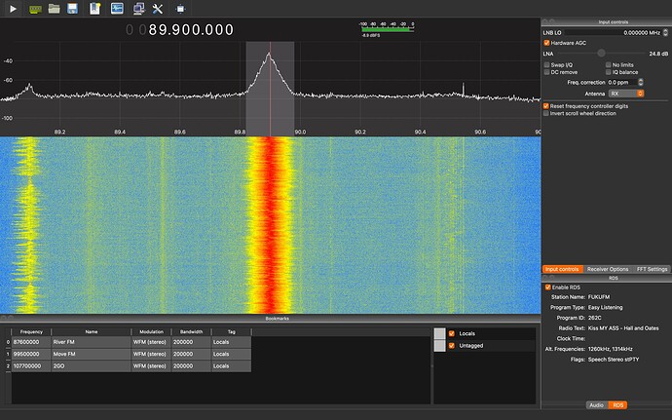
Task: Open the I/O device configuration icon
Action: (35, 9)
